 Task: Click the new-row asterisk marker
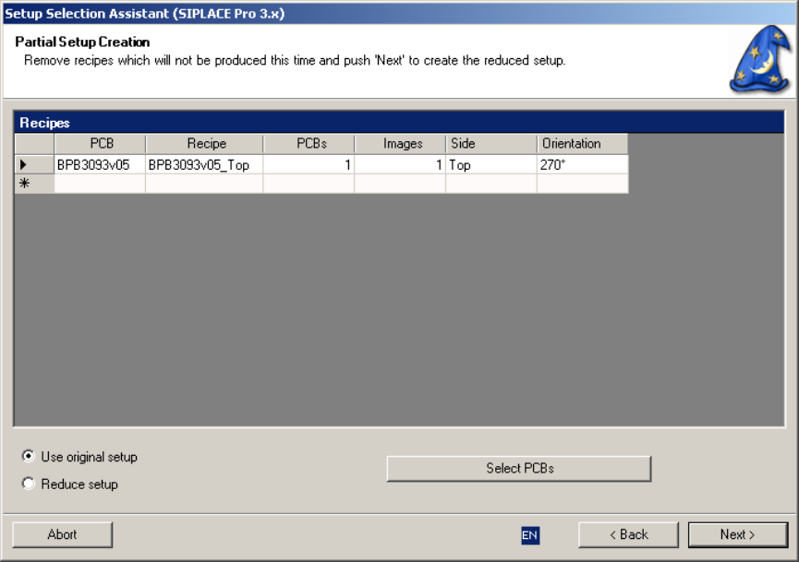click(x=34, y=184)
